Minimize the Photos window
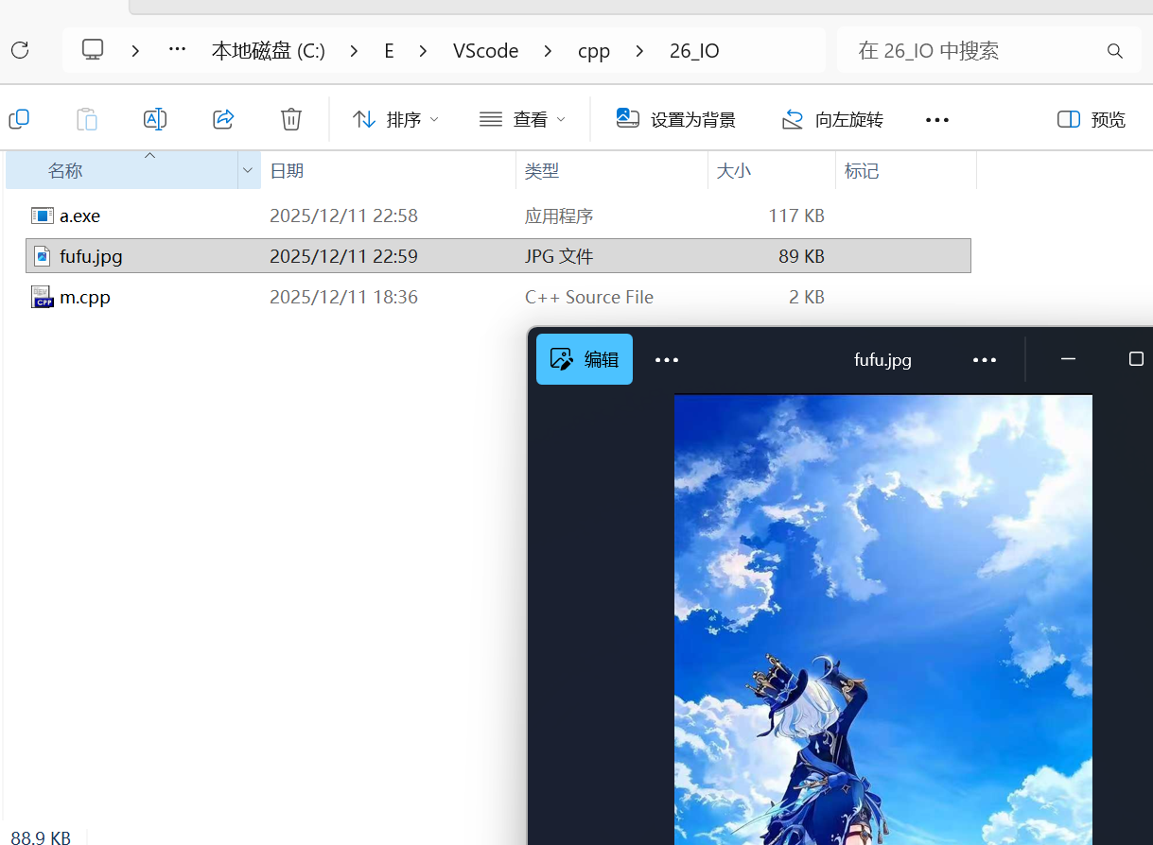 [1068, 359]
